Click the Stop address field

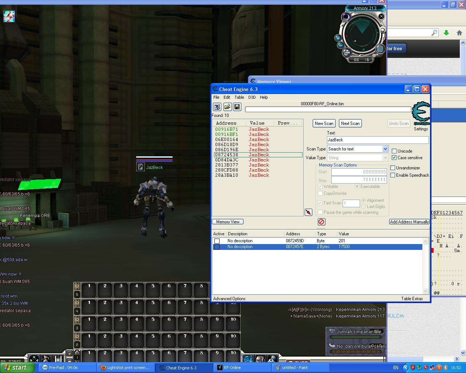coord(359,180)
